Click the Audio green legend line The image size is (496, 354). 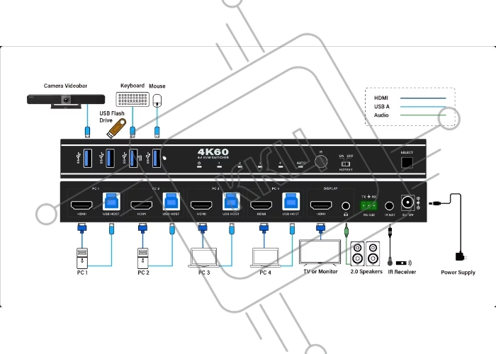[423, 115]
